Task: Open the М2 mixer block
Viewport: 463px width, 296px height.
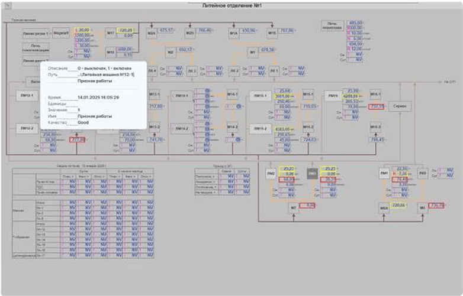Action: coord(170,52)
